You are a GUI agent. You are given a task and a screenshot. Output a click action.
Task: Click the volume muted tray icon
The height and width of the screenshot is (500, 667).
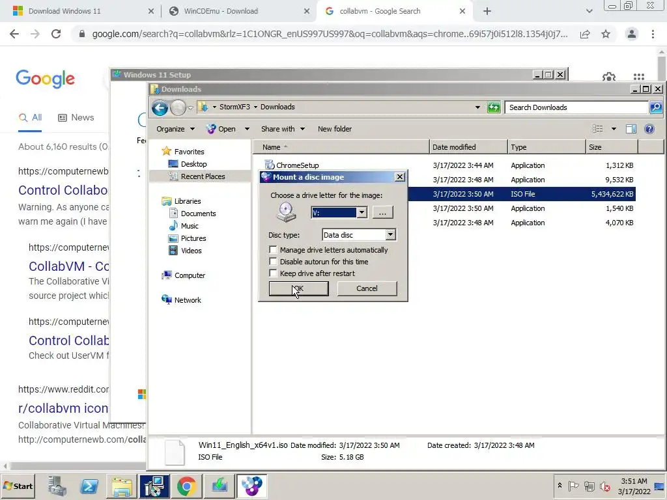pyautogui.click(x=605, y=486)
